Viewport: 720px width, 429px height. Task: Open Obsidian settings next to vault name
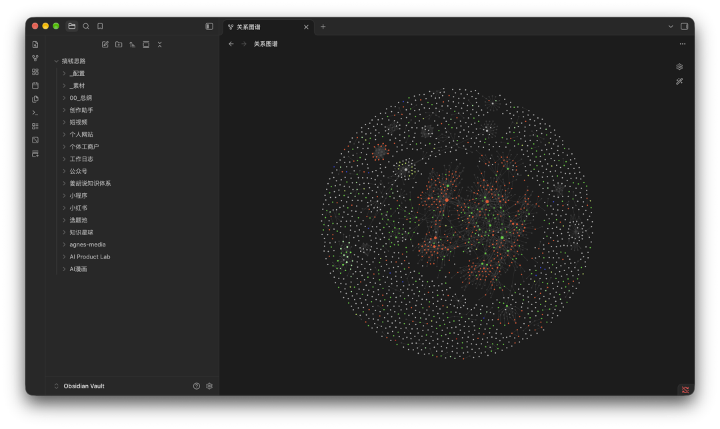(x=209, y=386)
